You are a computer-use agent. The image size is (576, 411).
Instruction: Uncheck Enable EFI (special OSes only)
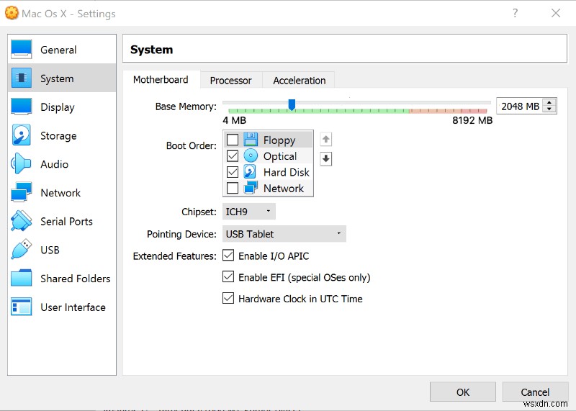[228, 277]
